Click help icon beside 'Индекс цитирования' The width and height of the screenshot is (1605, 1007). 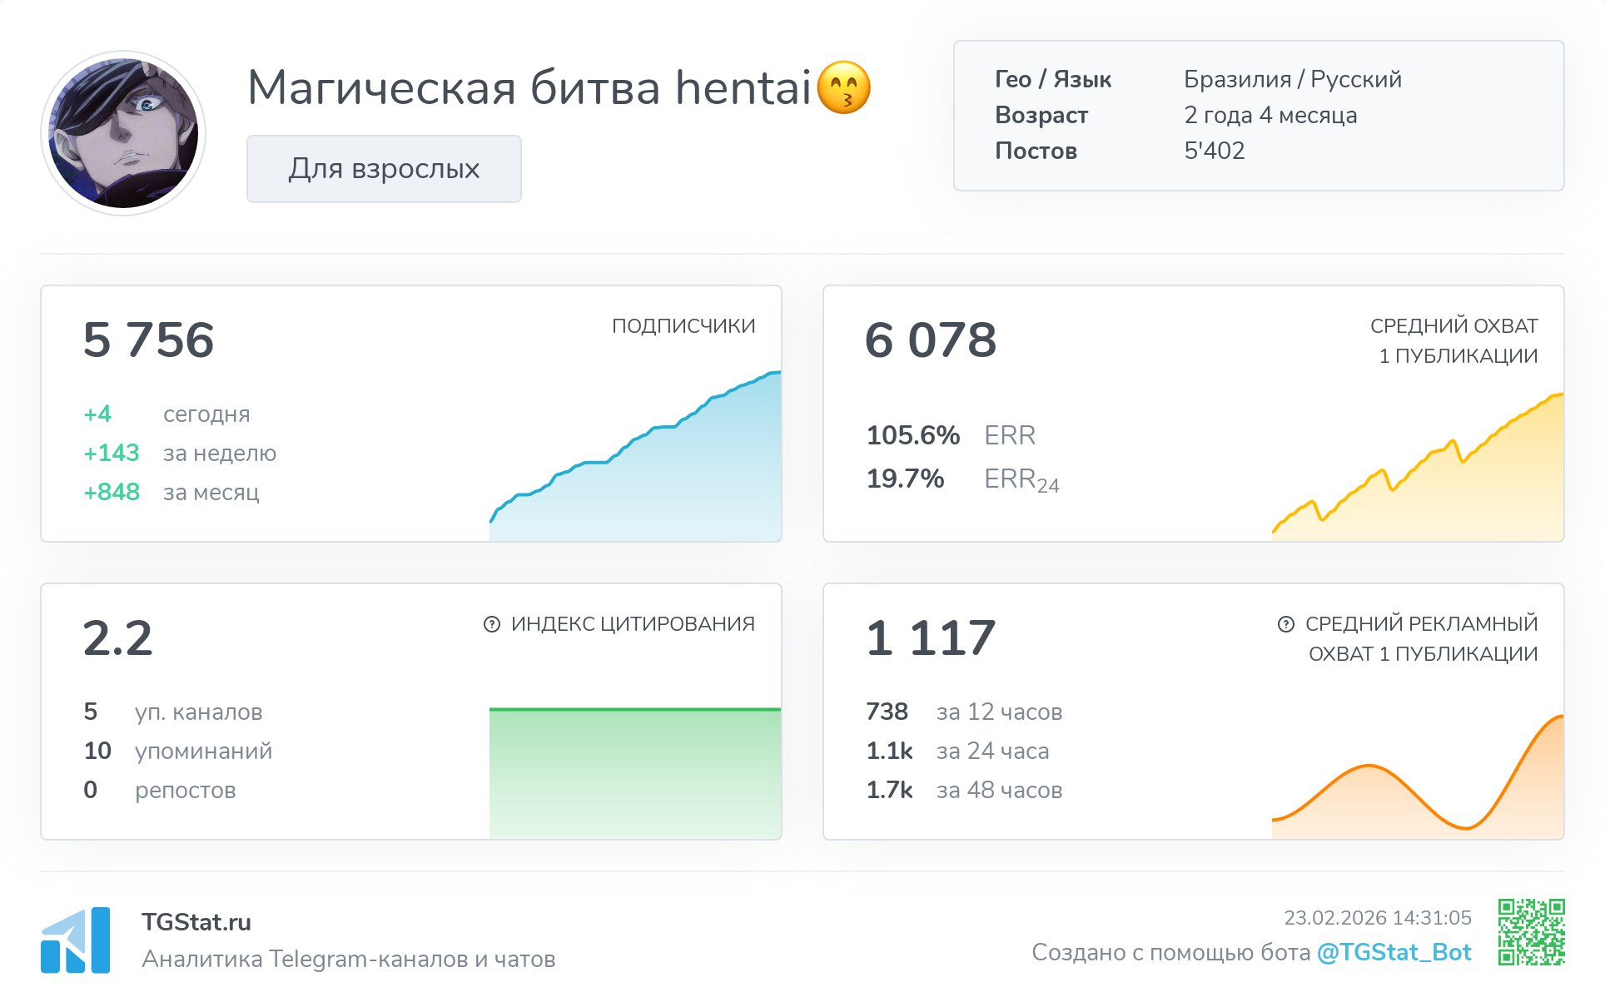click(x=492, y=624)
